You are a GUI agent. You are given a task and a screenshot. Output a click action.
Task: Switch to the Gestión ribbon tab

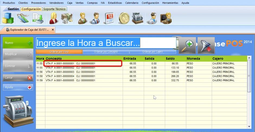[13, 9]
